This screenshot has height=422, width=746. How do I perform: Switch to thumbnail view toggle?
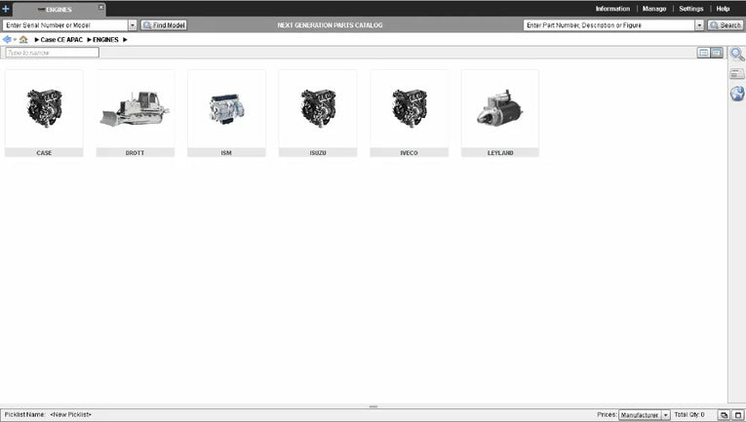[717, 53]
